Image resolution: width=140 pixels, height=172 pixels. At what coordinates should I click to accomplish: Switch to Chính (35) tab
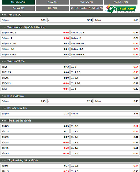(52, 2)
